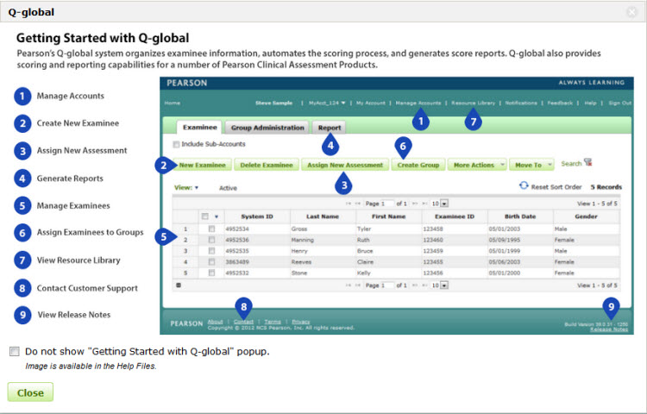Click the New Examinee button

tap(202, 165)
